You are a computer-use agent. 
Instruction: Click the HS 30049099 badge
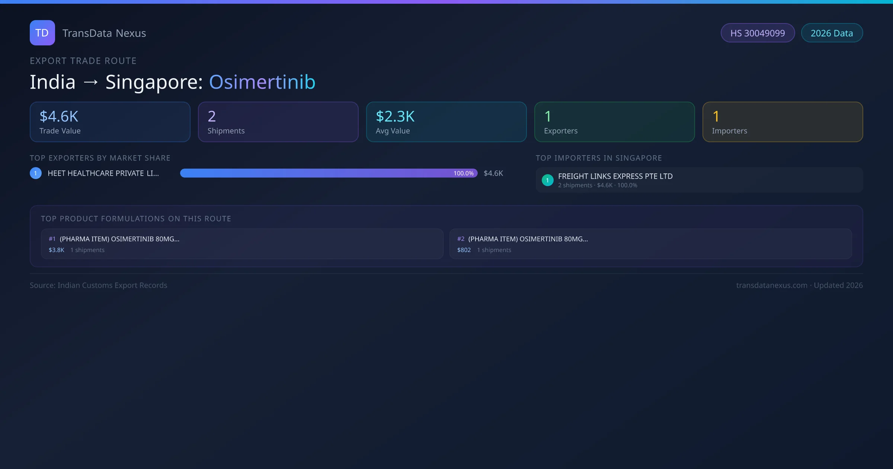click(757, 33)
